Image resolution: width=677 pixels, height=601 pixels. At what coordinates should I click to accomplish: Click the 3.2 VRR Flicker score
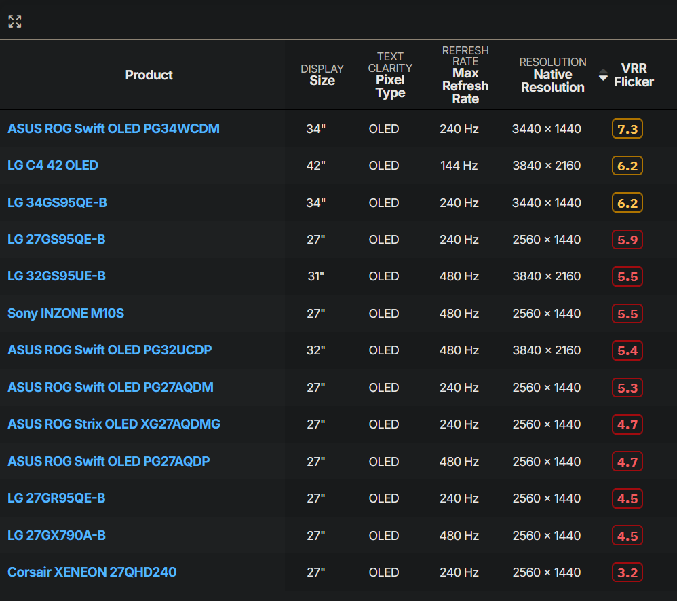point(627,572)
